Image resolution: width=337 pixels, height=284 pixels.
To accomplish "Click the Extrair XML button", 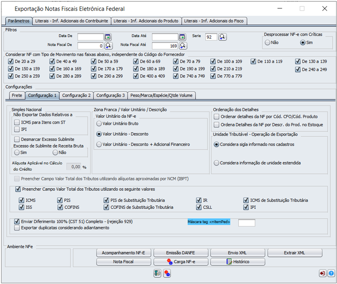I will (x=295, y=253).
